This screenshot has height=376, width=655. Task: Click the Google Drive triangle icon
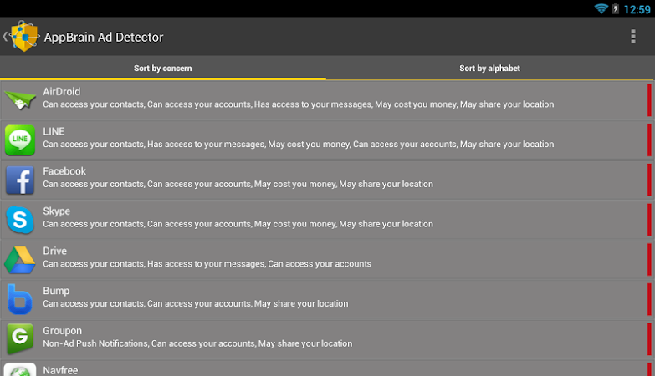pyautogui.click(x=20, y=260)
